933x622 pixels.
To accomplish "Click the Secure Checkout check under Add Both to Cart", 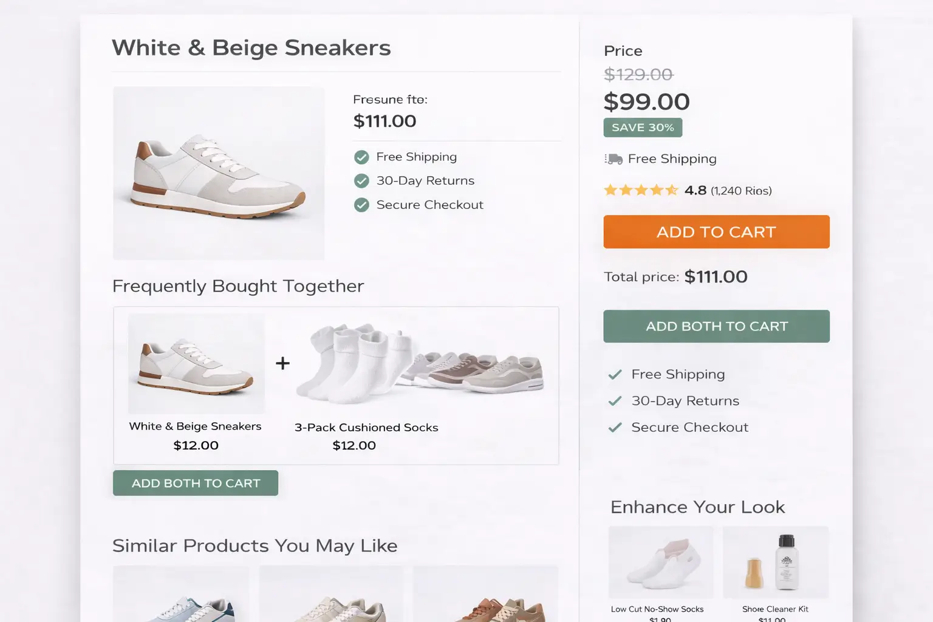I will [x=615, y=427].
